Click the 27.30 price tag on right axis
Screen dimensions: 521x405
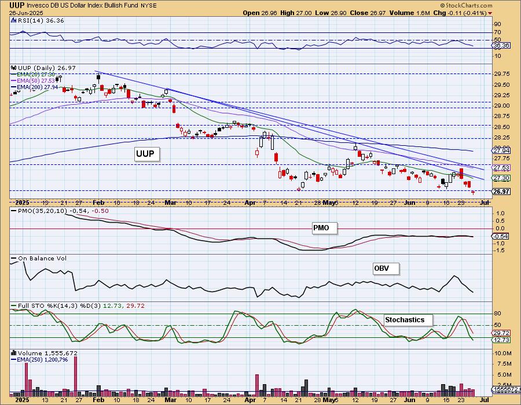point(502,178)
